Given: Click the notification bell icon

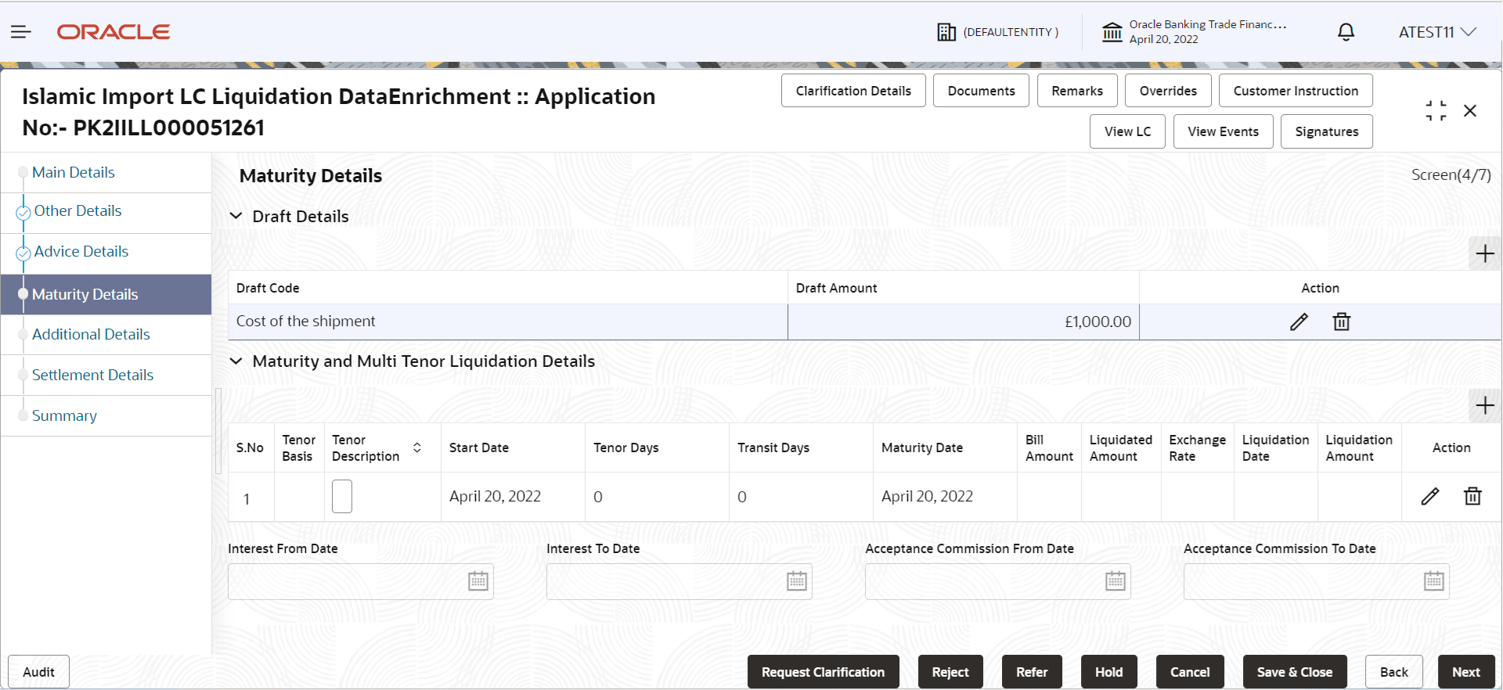Looking at the screenshot, I should [1346, 32].
